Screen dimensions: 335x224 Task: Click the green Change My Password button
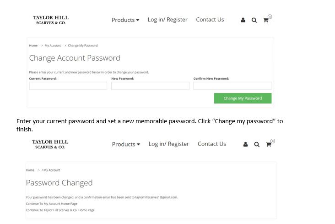pyautogui.click(x=243, y=98)
